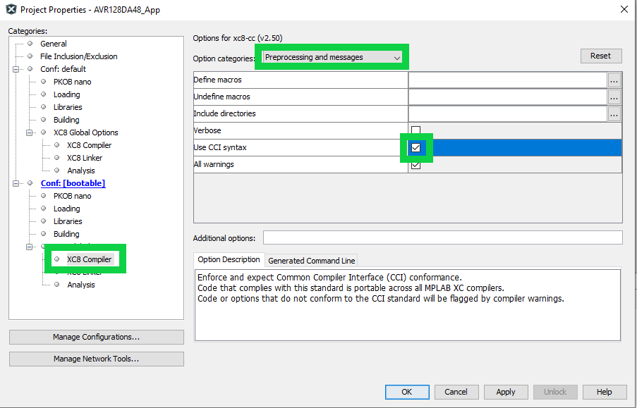The width and height of the screenshot is (637, 408).
Task: Select PKOB nano under Conf: default
Action: (72, 82)
